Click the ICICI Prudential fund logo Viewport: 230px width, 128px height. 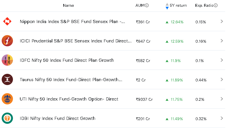7,41
